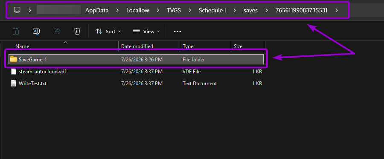Viewport: 384px width, 159px height.
Task: Go to the saves breadcrumb folder
Action: click(x=250, y=10)
